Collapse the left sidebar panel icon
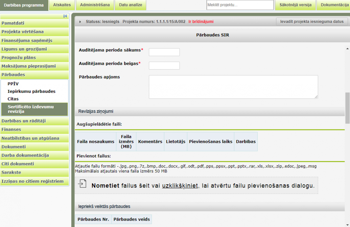 (65, 16)
